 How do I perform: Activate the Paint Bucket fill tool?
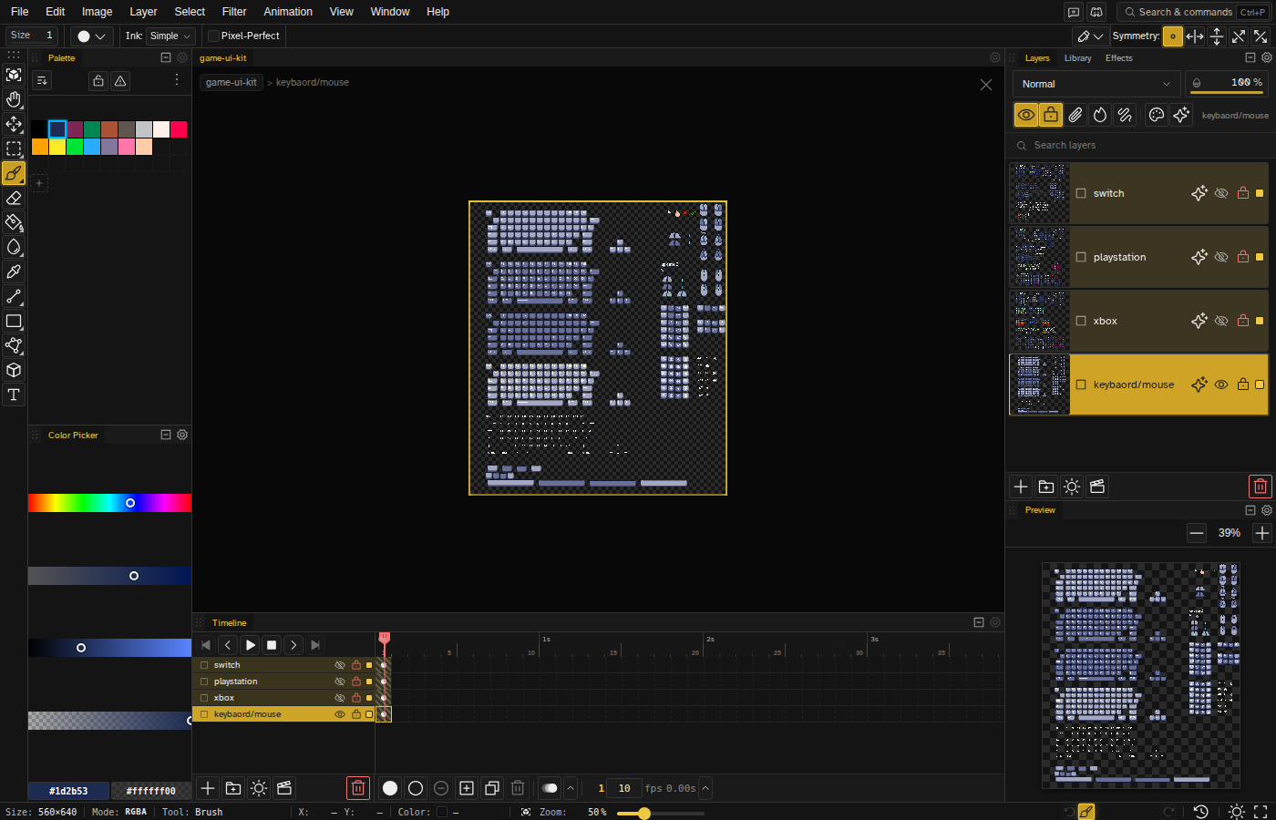pyautogui.click(x=14, y=222)
